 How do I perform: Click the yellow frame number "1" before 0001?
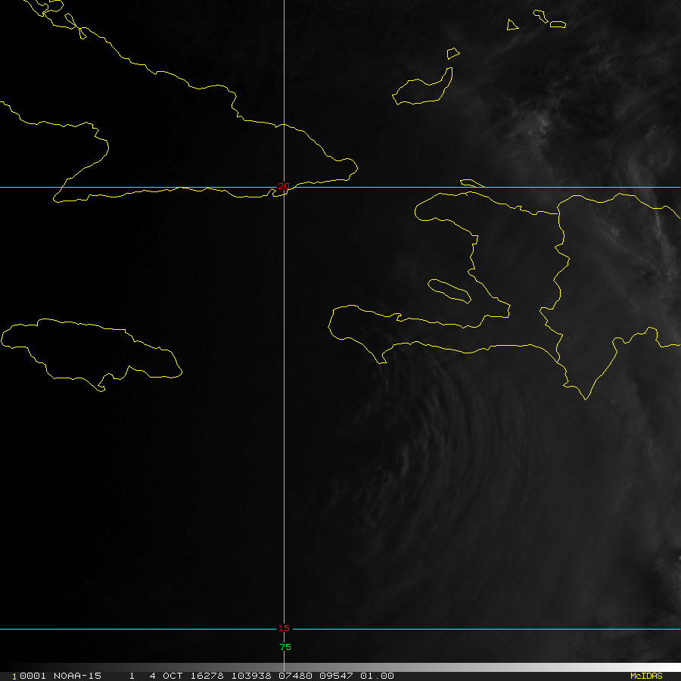click(x=14, y=676)
